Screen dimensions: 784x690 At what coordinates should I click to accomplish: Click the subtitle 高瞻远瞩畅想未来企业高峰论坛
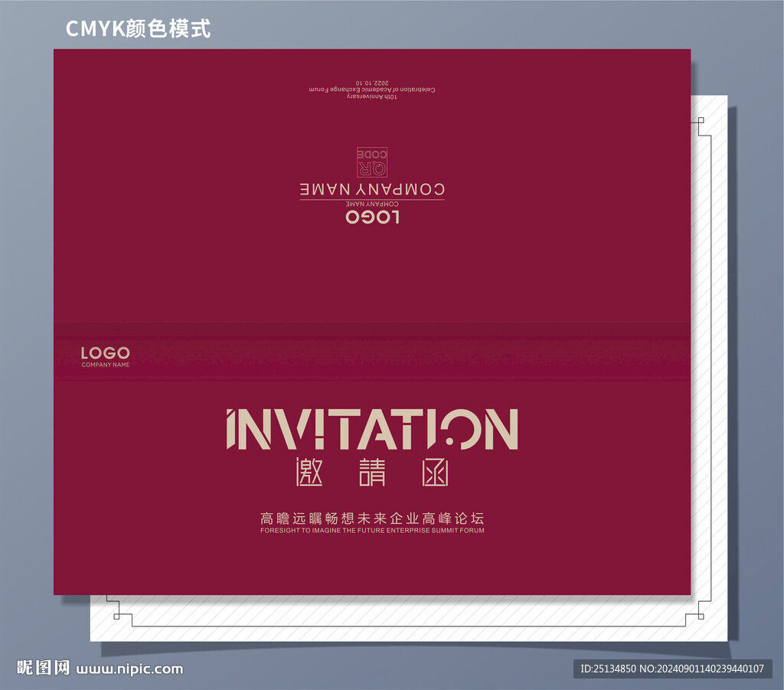(x=372, y=518)
